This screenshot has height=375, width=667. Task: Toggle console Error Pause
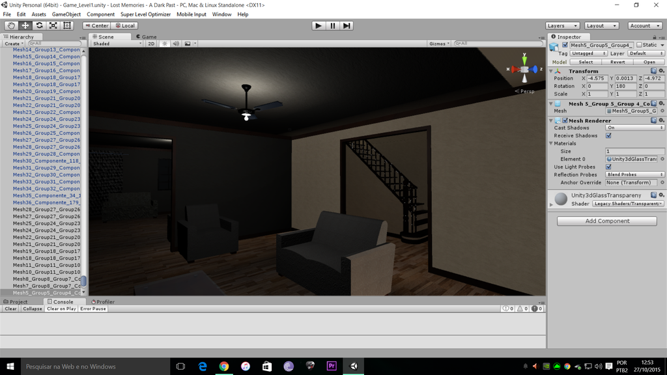92,309
